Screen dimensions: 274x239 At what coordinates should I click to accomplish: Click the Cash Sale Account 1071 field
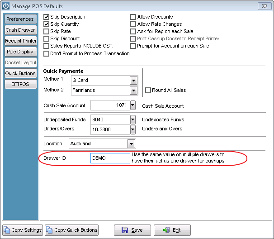[x=110, y=105]
